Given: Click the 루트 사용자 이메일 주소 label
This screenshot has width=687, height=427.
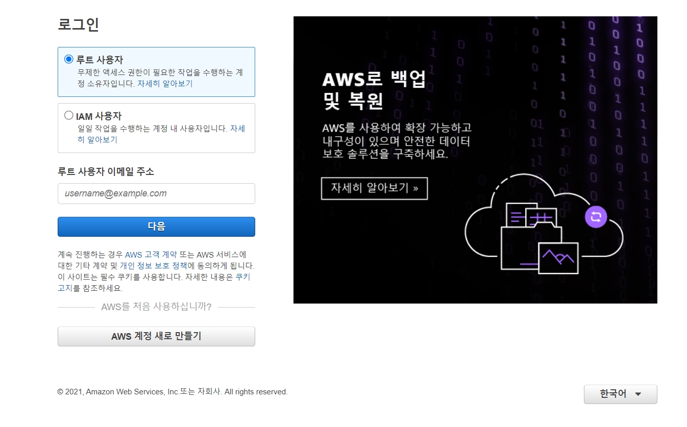Looking at the screenshot, I should (106, 171).
